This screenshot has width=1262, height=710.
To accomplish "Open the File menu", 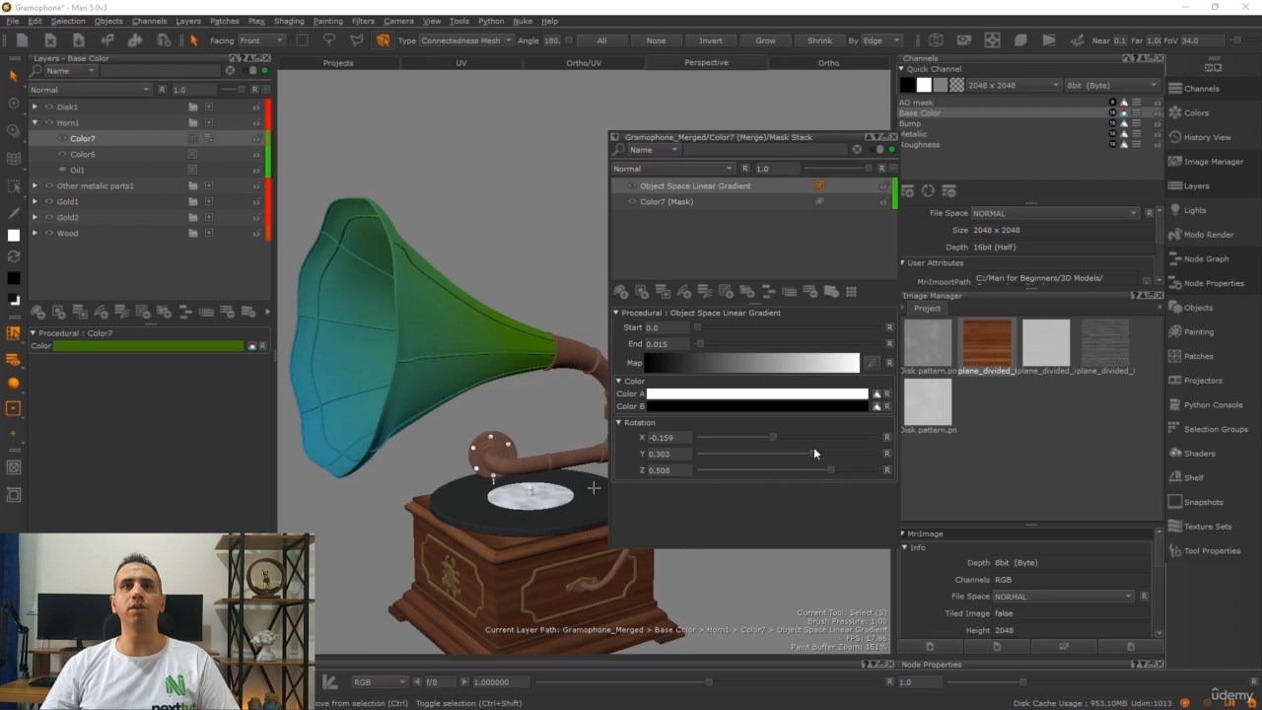I will [12, 21].
